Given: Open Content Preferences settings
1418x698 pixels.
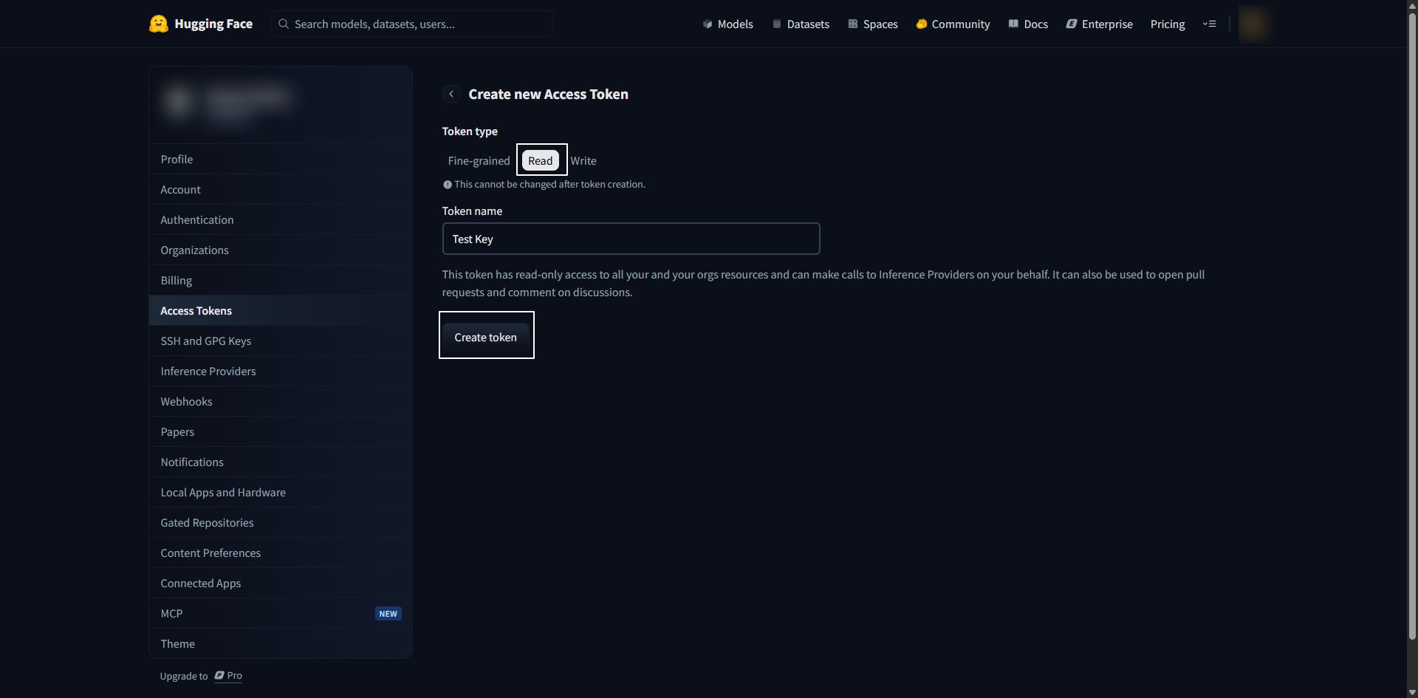Looking at the screenshot, I should pyautogui.click(x=281, y=552).
